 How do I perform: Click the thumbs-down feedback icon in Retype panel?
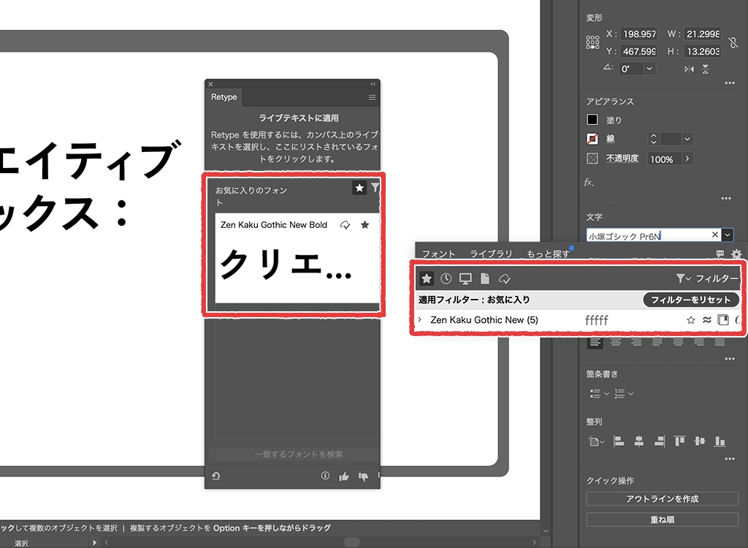[363, 476]
